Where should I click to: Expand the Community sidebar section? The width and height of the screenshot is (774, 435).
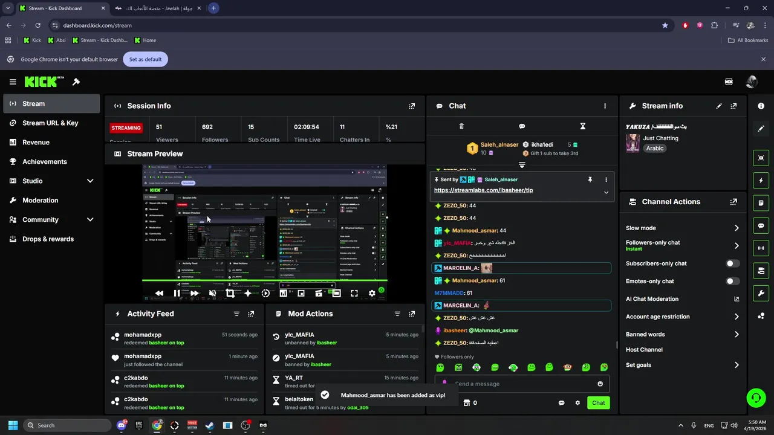point(90,219)
